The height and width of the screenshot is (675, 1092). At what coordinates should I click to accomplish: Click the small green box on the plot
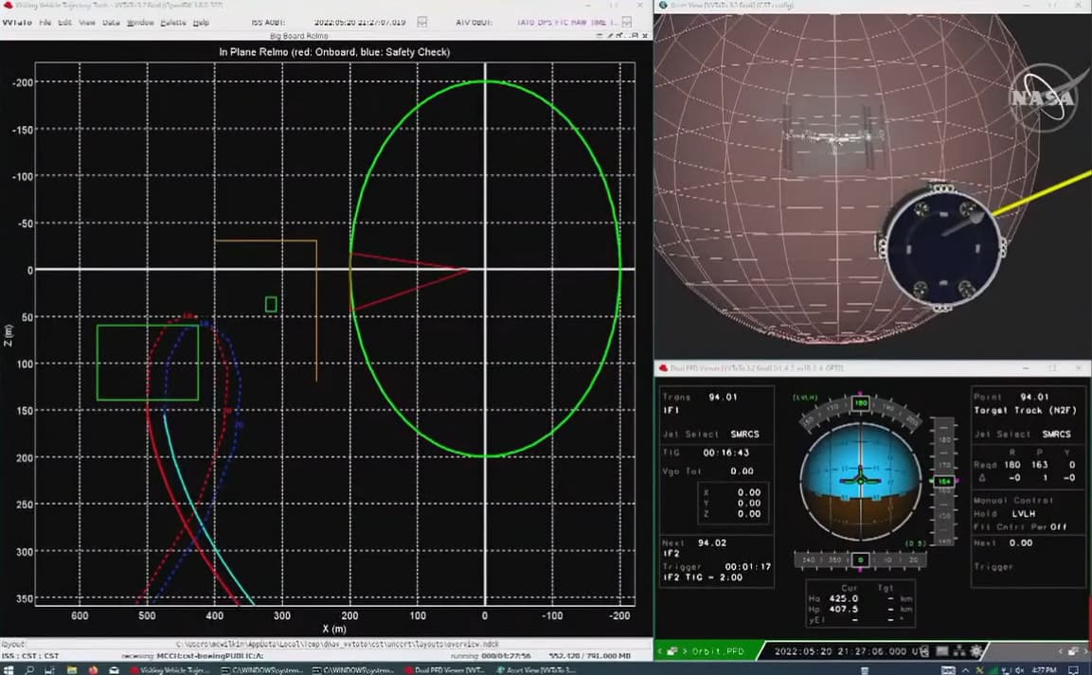tap(271, 304)
